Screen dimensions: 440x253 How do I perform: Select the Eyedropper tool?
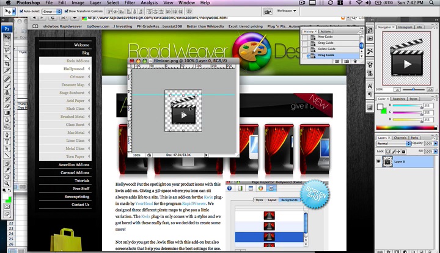click(x=7, y=170)
